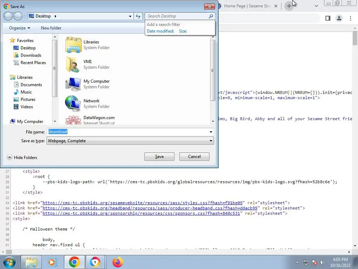Toggle the Chrome side panel icon
Screen dimensions: 358x269
pyautogui.click(x=328, y=18)
